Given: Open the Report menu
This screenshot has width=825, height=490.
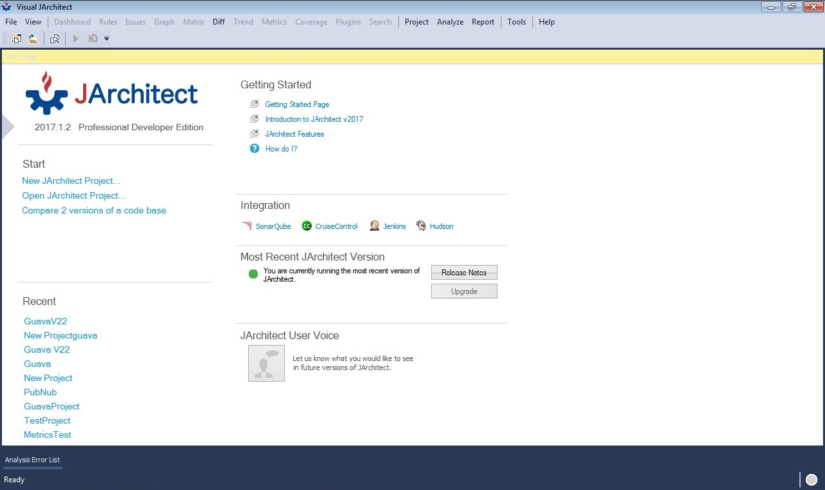Looking at the screenshot, I should coord(483,21).
